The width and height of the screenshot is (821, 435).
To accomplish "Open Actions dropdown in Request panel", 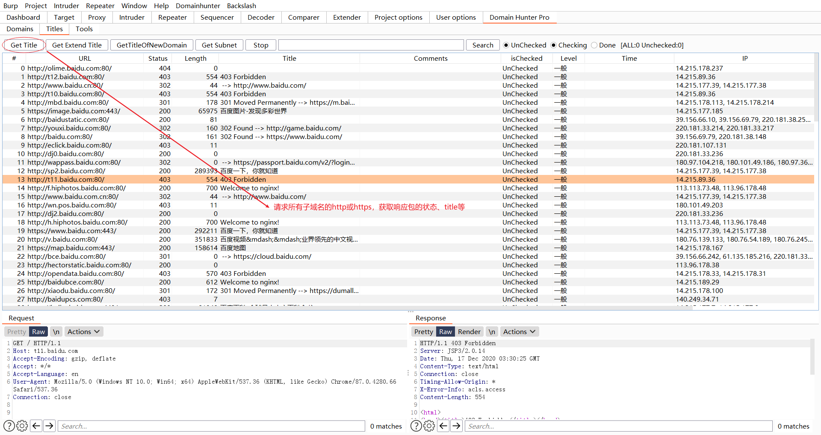I will [83, 331].
